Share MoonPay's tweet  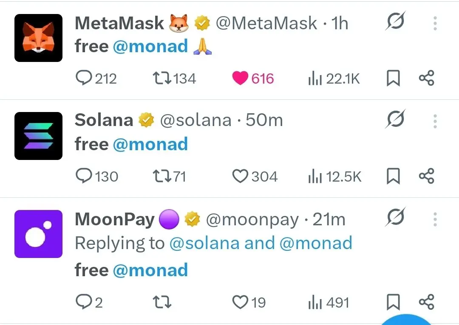pos(427,302)
